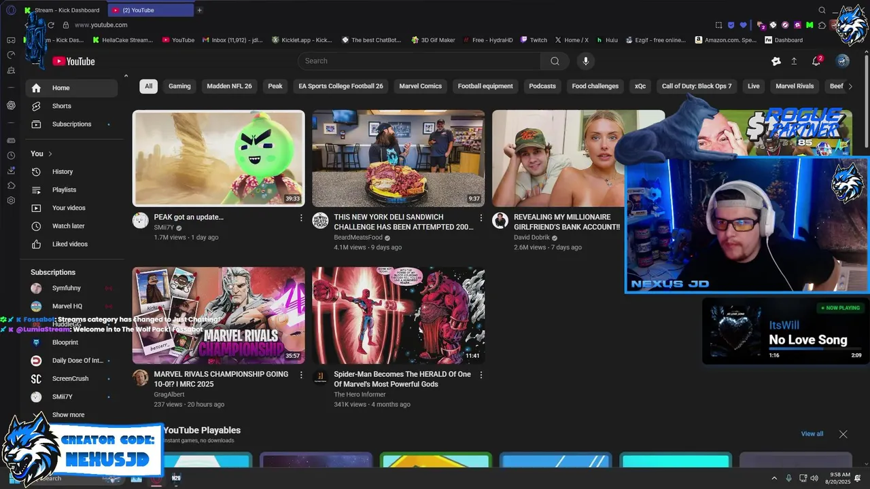Click the search magnifier button

555,61
